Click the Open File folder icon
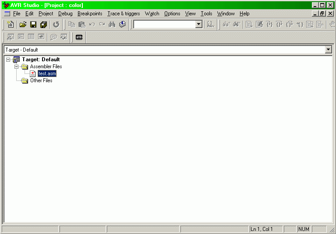 point(23,24)
